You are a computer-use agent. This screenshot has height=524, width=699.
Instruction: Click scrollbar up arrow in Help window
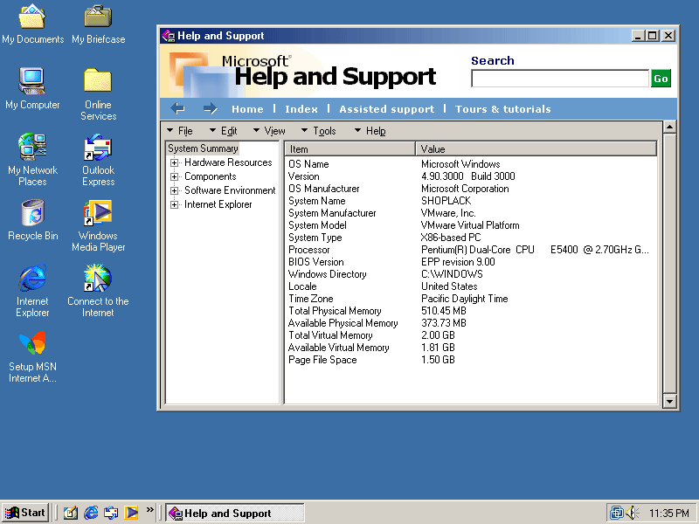pos(669,128)
